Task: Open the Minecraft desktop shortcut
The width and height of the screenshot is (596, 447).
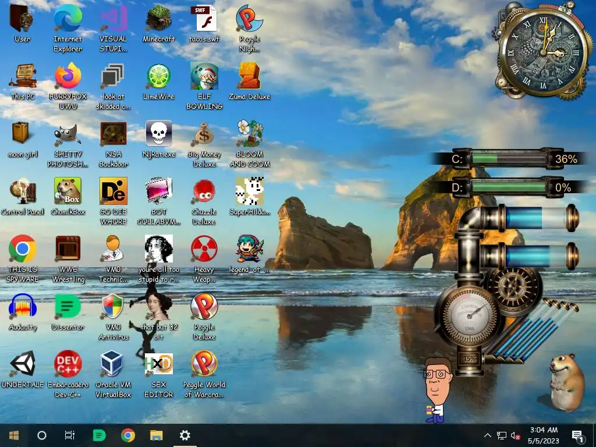Action: [158, 19]
